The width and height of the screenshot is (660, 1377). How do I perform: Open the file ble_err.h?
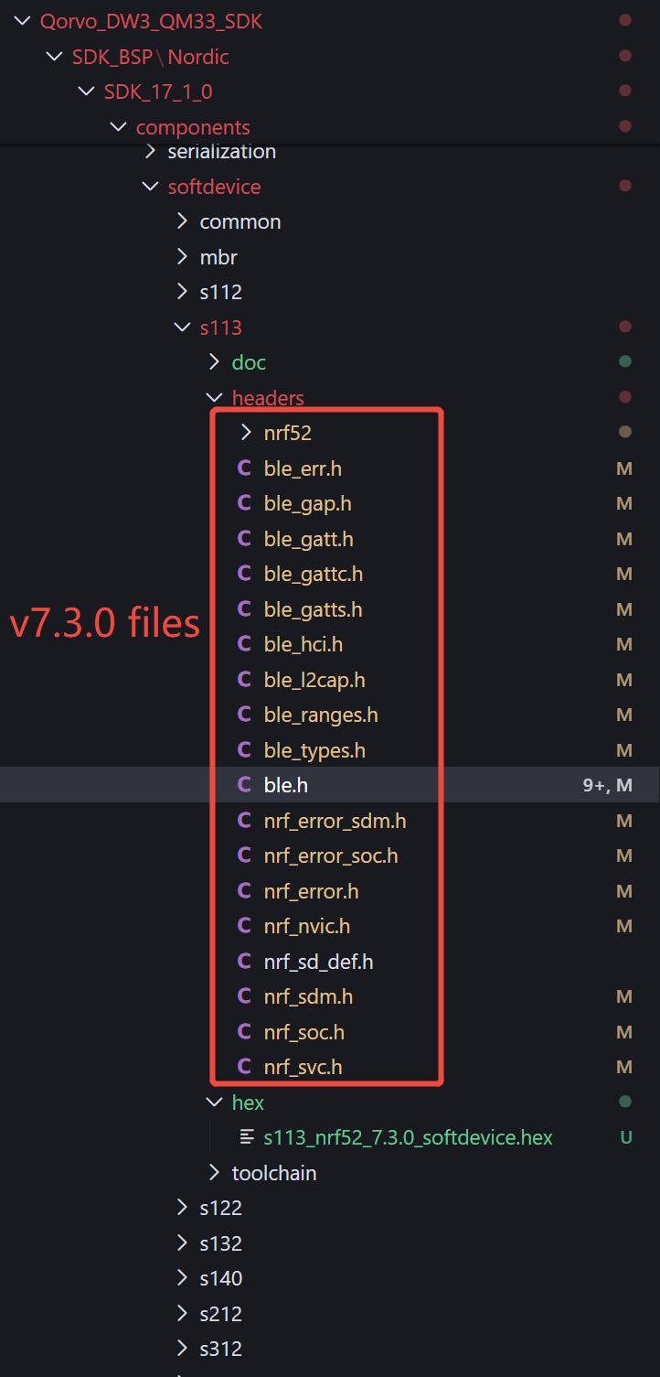click(x=303, y=468)
